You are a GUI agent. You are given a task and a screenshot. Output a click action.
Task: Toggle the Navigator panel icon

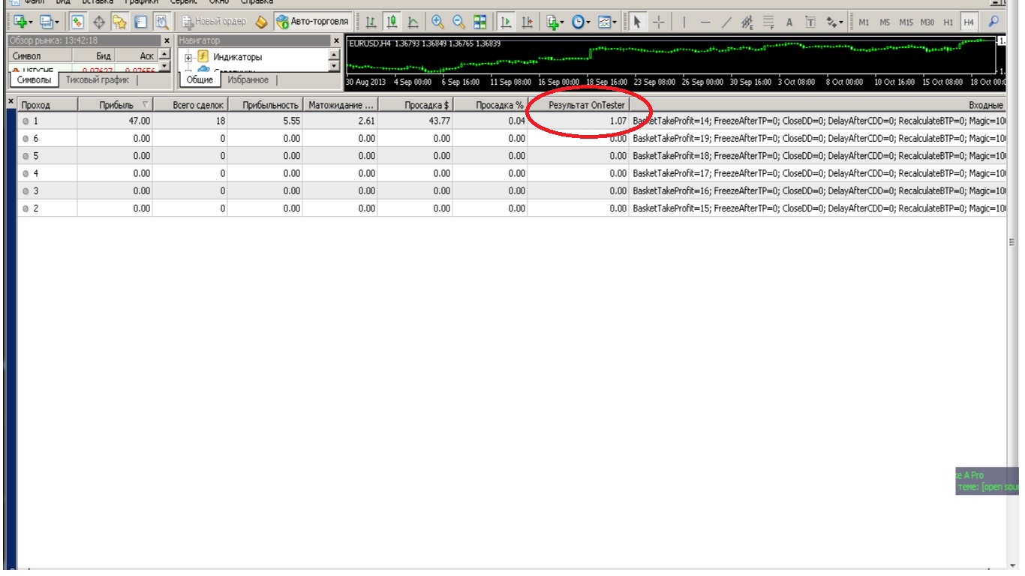pyautogui.click(x=119, y=22)
